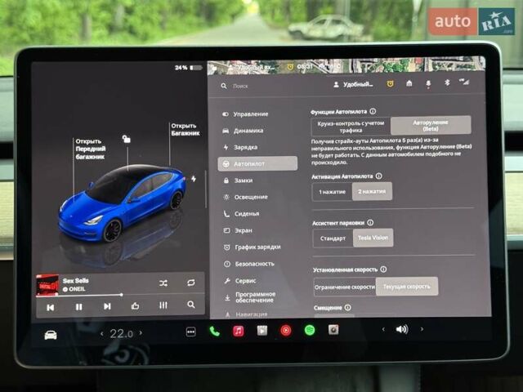Toggle shuffle for the playing track
523x392 pixels.
click(163, 283)
